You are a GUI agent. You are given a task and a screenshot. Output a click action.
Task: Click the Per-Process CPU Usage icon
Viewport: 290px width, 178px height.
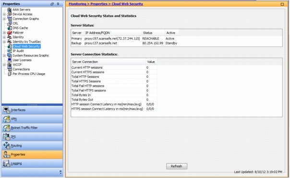pyautogui.click(x=10, y=74)
